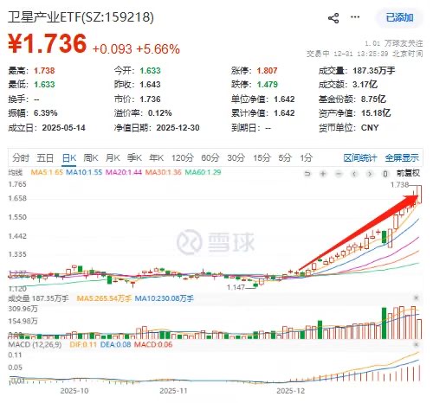Switch to the 五日 five-day tab

pos(45,157)
